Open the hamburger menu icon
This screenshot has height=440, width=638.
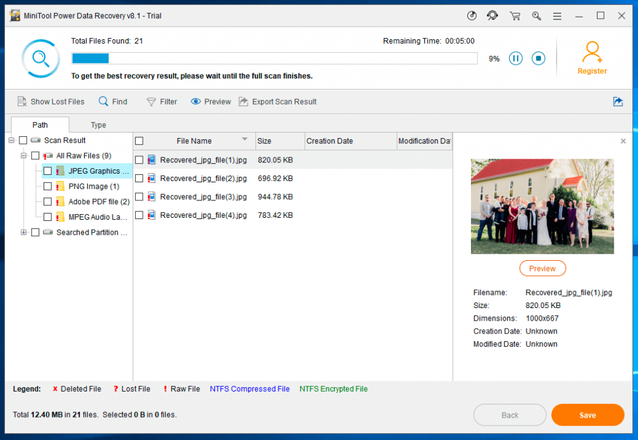[x=557, y=16]
